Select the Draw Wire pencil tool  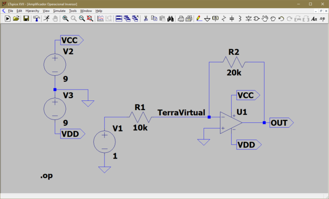point(198,19)
